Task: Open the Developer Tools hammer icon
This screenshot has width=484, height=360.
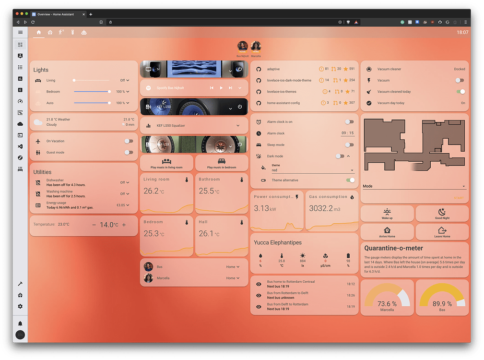Action: [20, 284]
